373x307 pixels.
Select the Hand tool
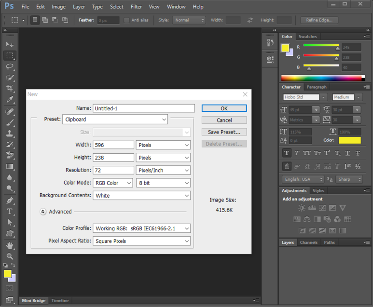coord(10,245)
